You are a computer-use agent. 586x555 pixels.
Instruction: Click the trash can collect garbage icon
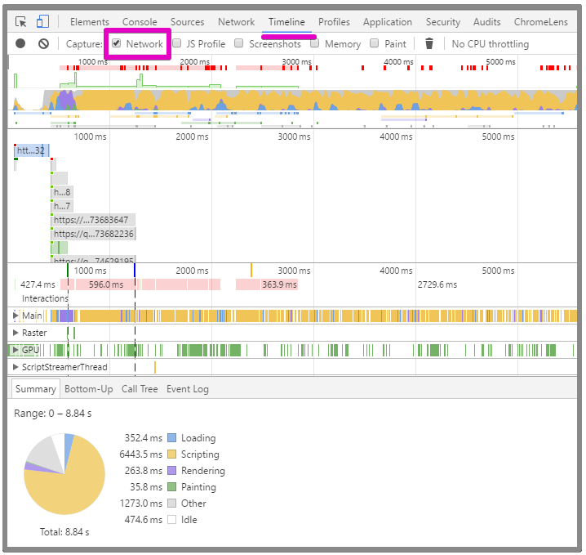(429, 44)
